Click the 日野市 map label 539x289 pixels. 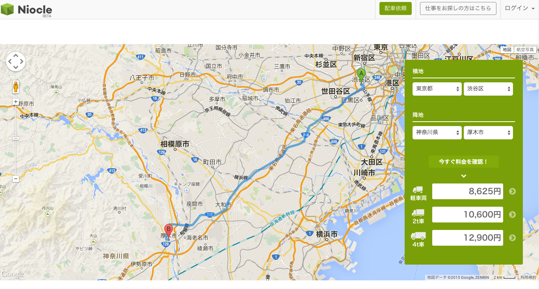(x=188, y=74)
